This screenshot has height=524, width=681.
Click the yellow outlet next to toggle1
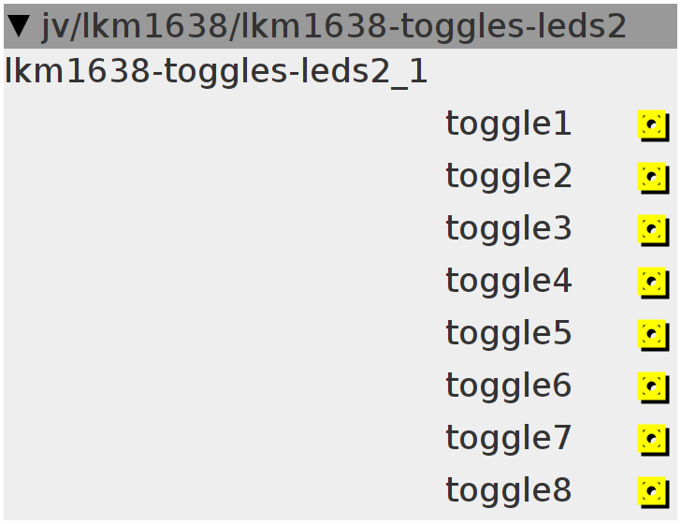click(653, 125)
